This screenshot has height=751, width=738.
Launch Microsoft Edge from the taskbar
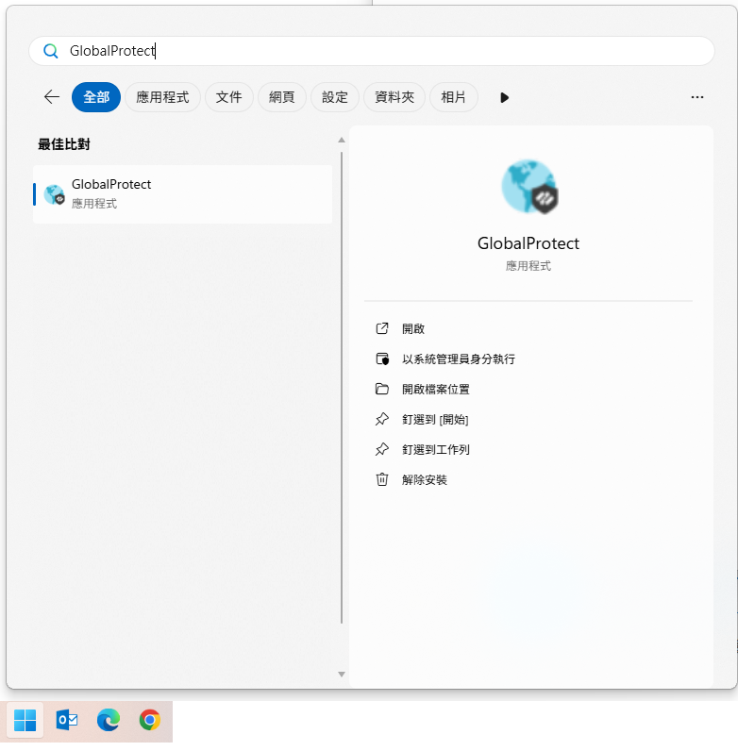[109, 721]
